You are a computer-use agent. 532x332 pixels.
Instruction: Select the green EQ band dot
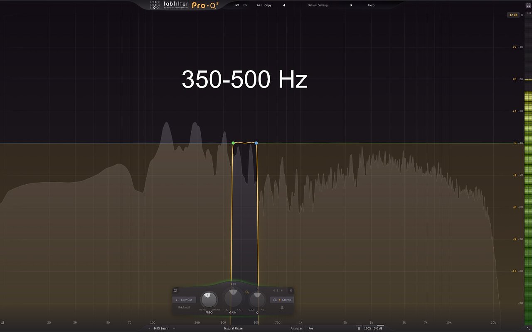[x=233, y=143]
